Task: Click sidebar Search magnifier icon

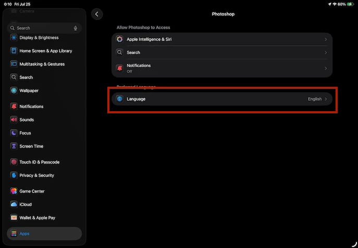Action: point(14,77)
